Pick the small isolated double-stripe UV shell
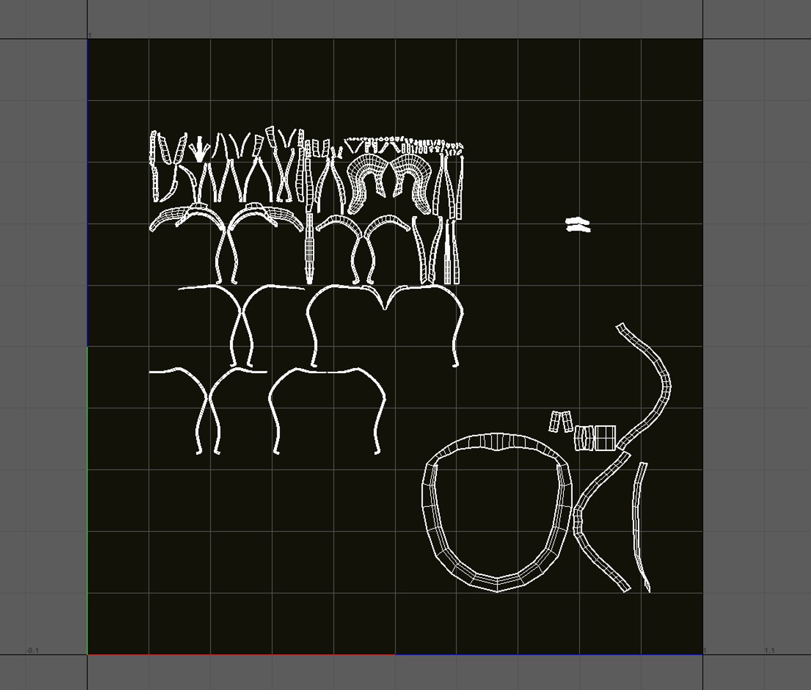811x690 pixels. pyautogui.click(x=578, y=224)
